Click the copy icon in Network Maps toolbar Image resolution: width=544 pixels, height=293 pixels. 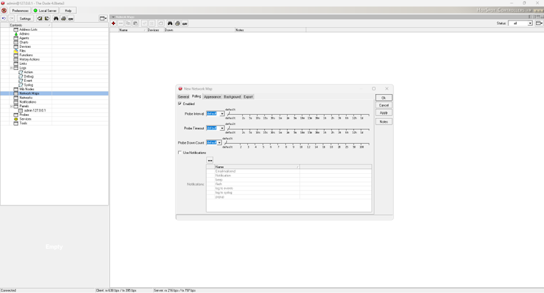click(x=128, y=23)
